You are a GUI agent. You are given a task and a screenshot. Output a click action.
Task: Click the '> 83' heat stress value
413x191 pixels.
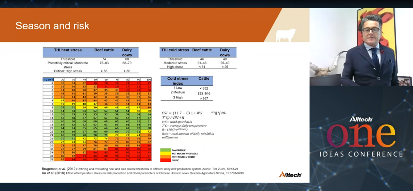[104, 71]
